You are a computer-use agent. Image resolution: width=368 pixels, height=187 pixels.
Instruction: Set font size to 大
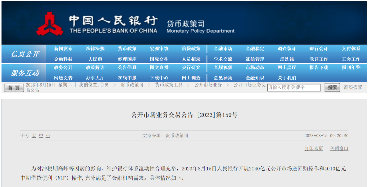(34, 136)
